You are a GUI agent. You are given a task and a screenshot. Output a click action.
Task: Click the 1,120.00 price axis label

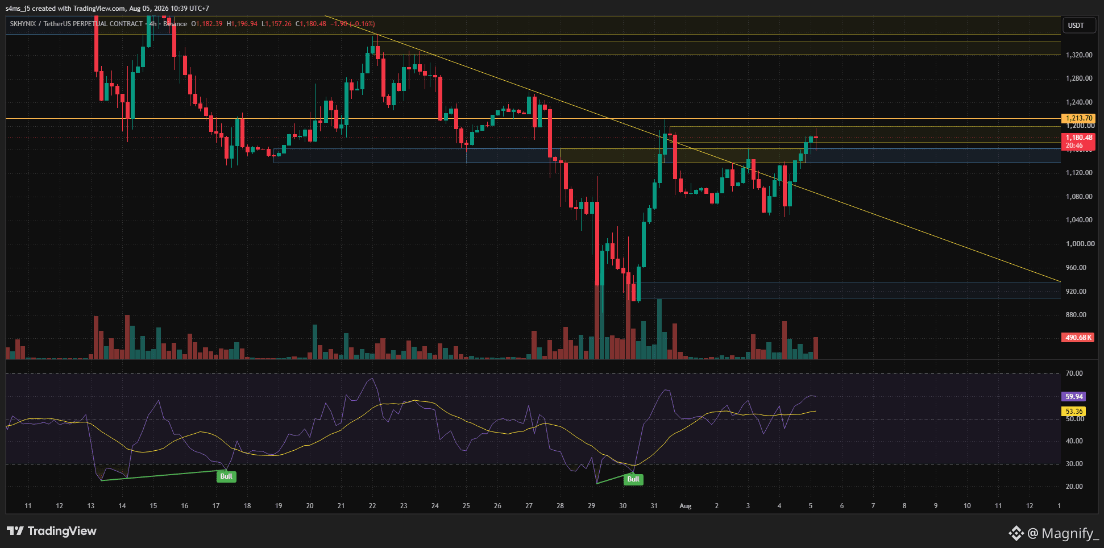point(1079,173)
